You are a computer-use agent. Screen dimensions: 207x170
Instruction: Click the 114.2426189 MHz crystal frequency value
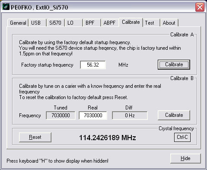point(108,138)
